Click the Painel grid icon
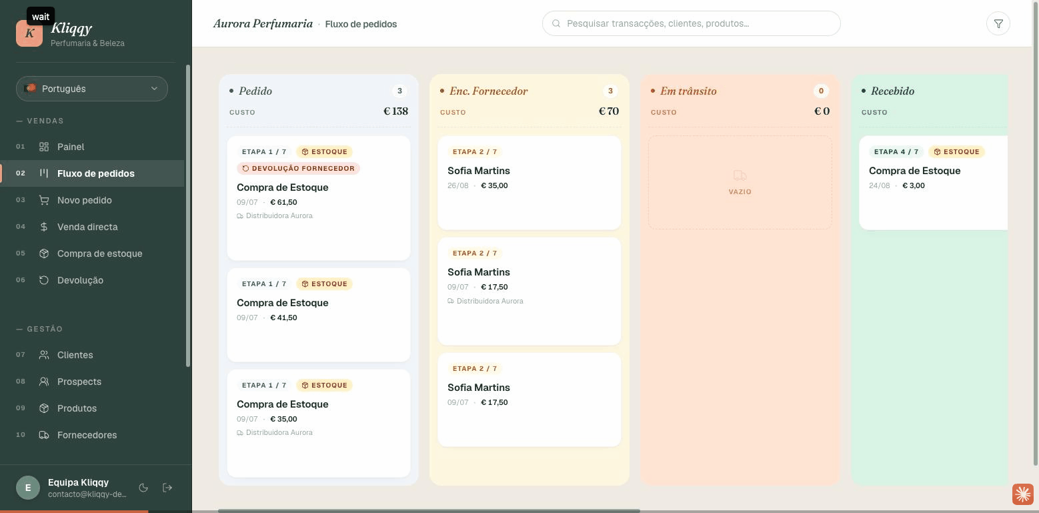The image size is (1039, 513). point(44,147)
